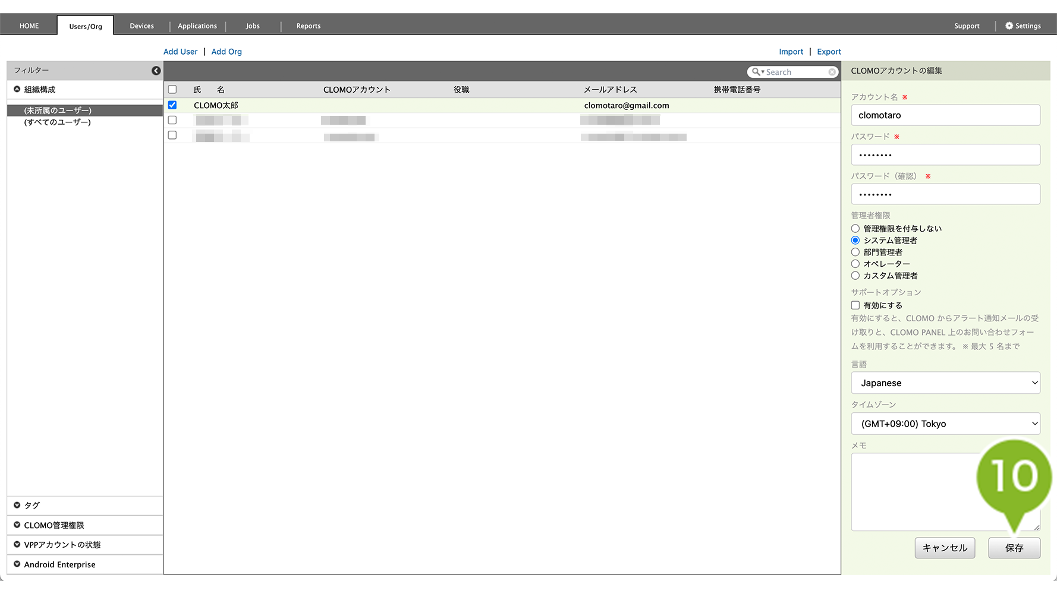Collapse the 組織構成 filter section
This screenshot has width=1057, height=594.
tap(17, 89)
